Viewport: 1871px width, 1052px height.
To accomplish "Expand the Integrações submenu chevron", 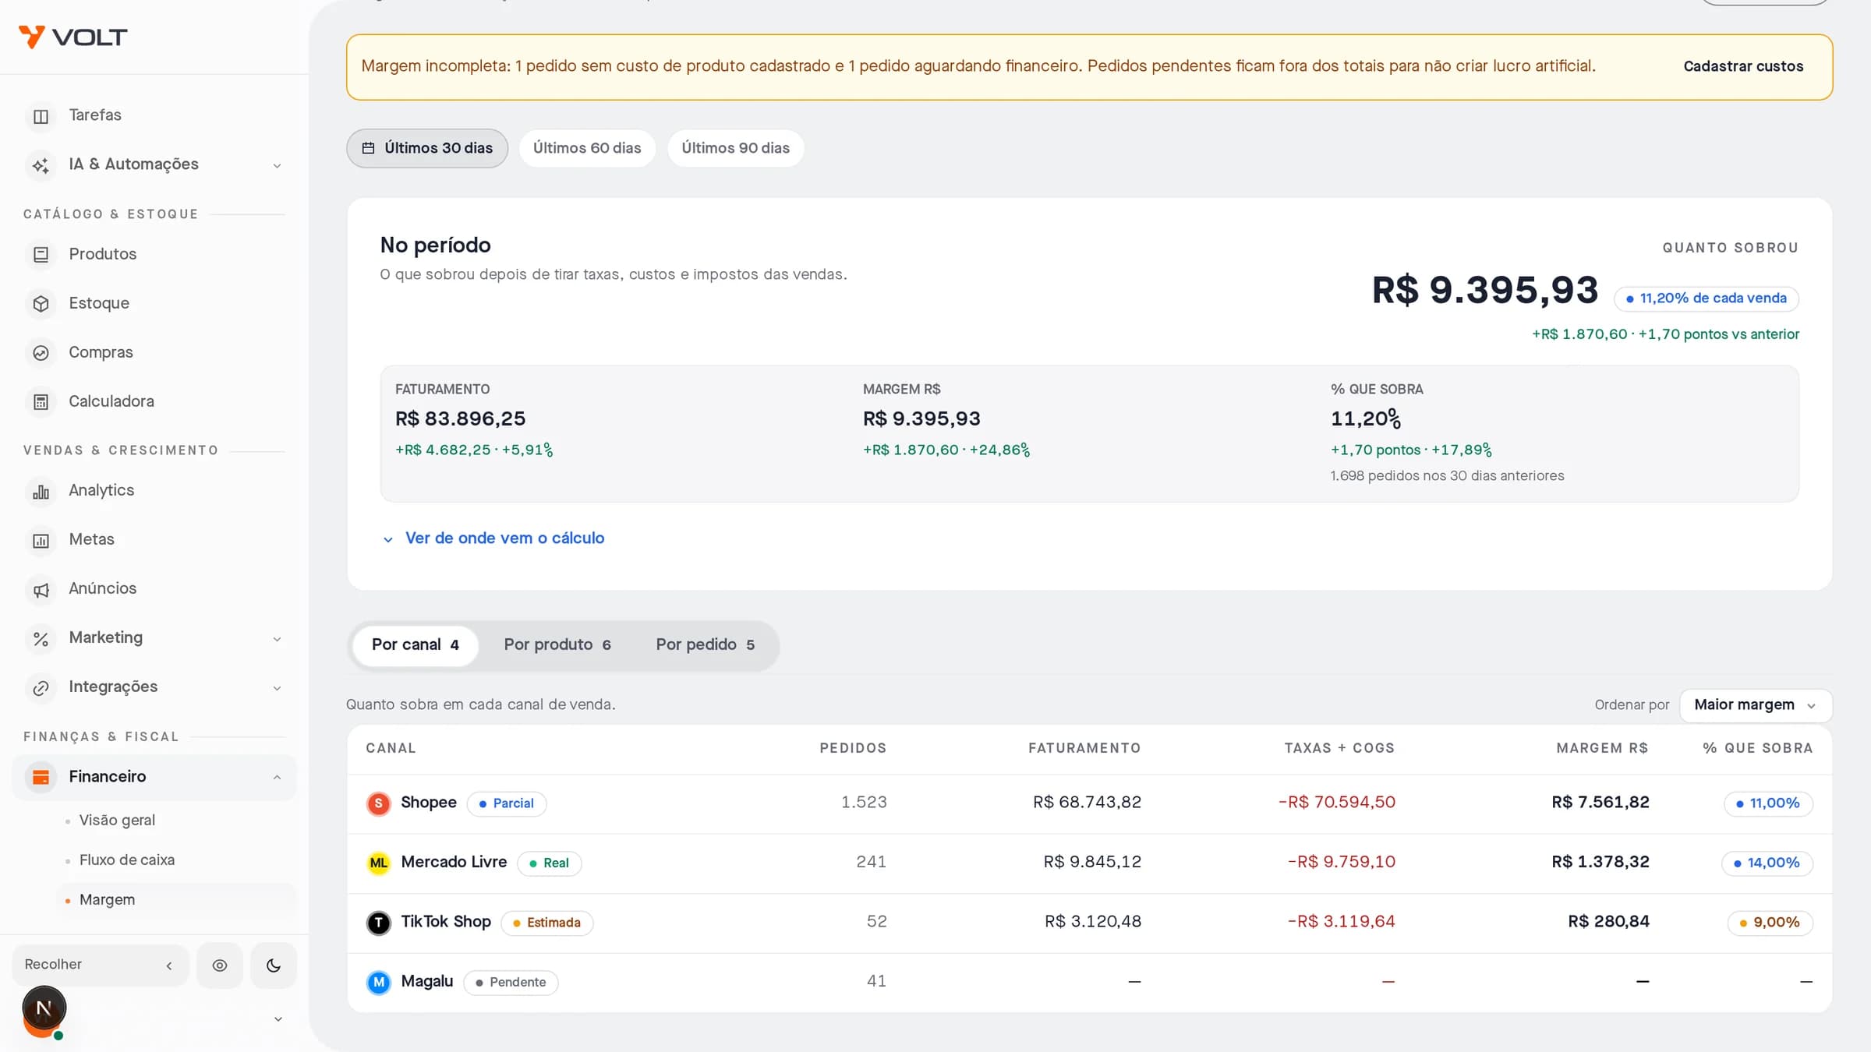I will pyautogui.click(x=277, y=688).
